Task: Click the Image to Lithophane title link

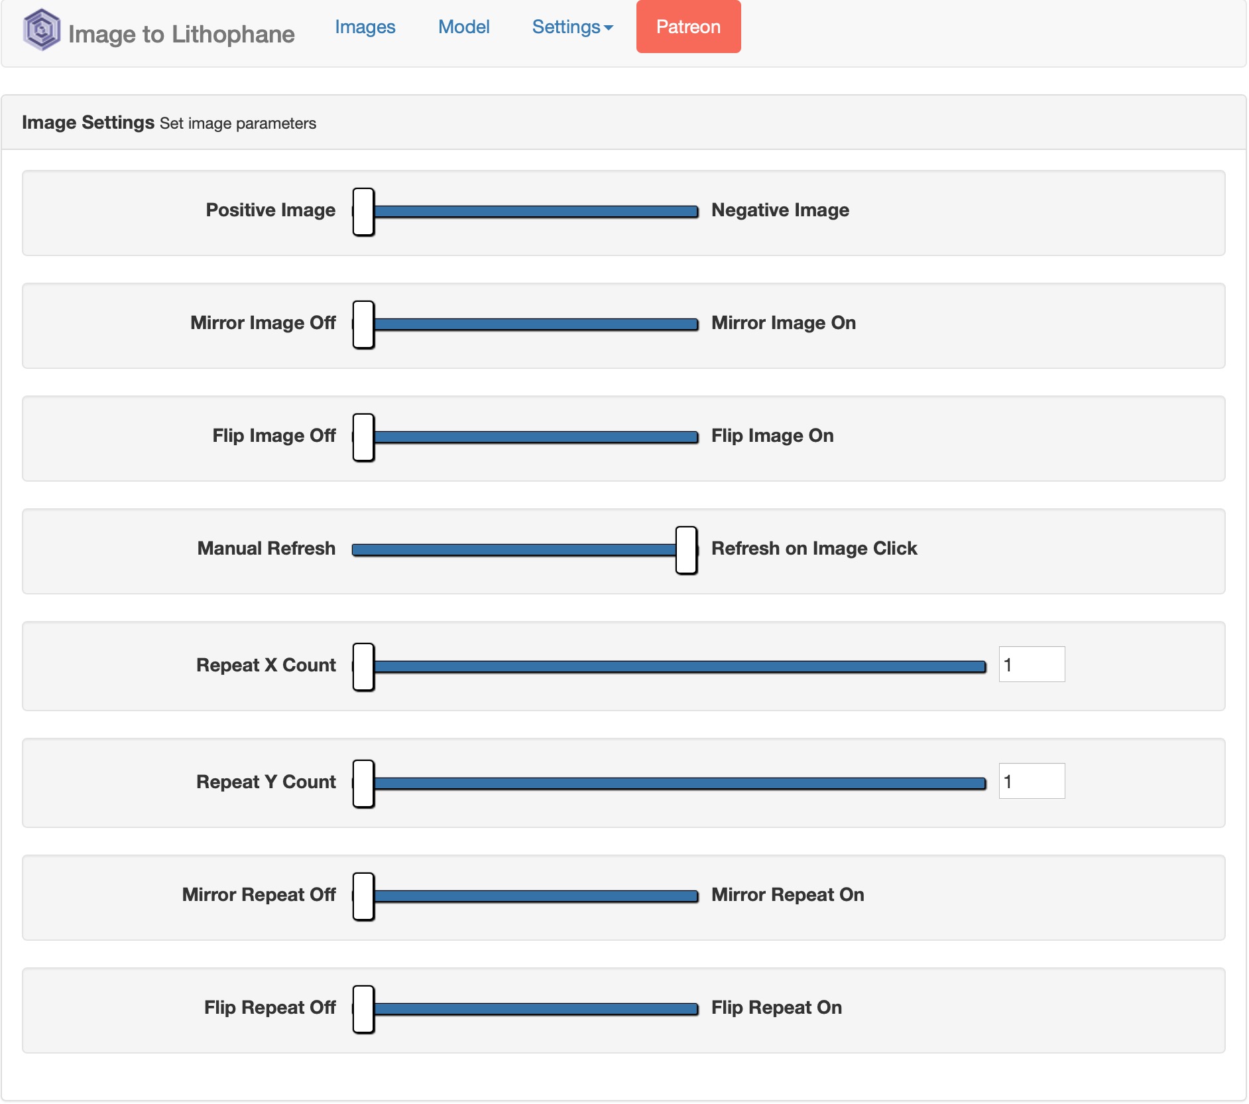Action: point(181,34)
